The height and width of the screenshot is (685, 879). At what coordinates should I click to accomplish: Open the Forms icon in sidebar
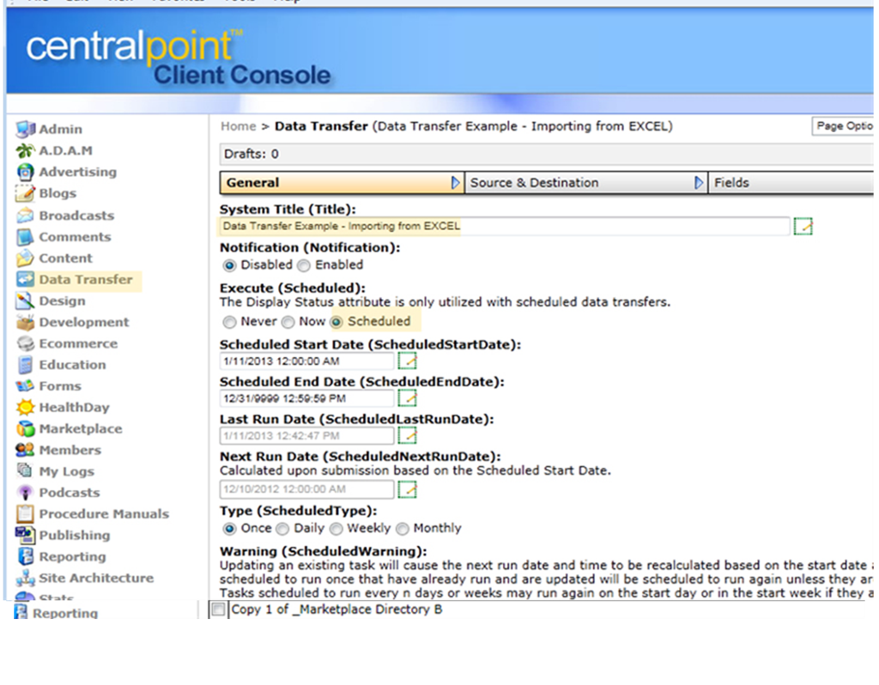click(25, 386)
